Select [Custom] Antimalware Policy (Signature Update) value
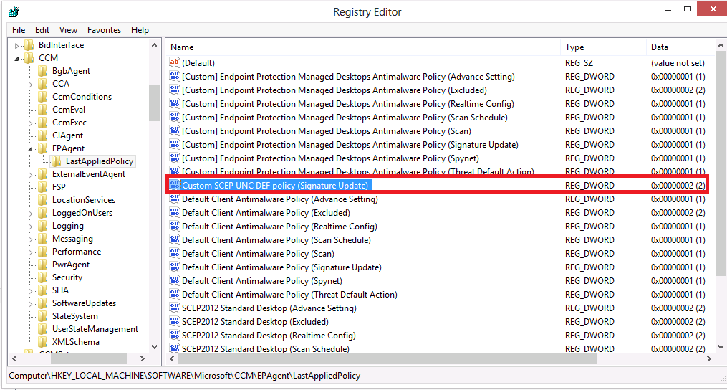This screenshot has height=390, width=727. [350, 145]
